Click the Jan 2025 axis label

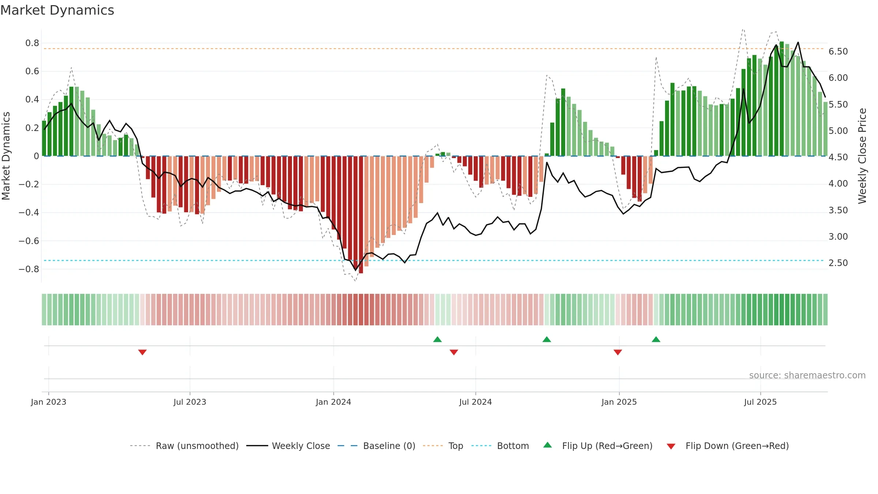point(619,402)
